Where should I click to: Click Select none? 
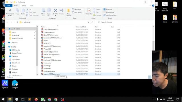[x=109, y=12]
